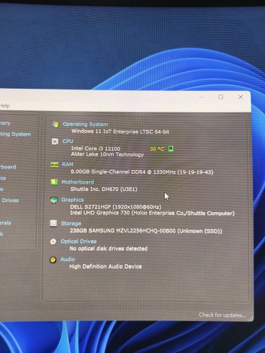The image size is (265, 353).
Task: Select Operating System in the sidebar
Action: pos(15,134)
